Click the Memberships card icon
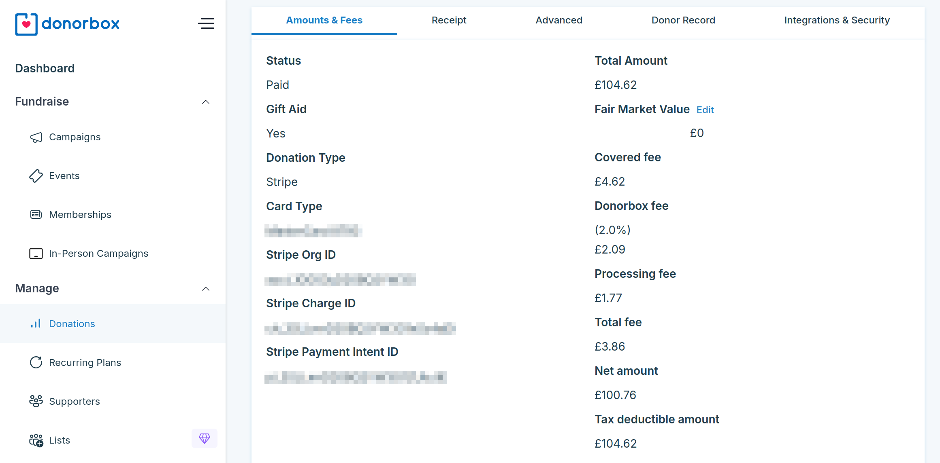The width and height of the screenshot is (940, 463). (36, 214)
